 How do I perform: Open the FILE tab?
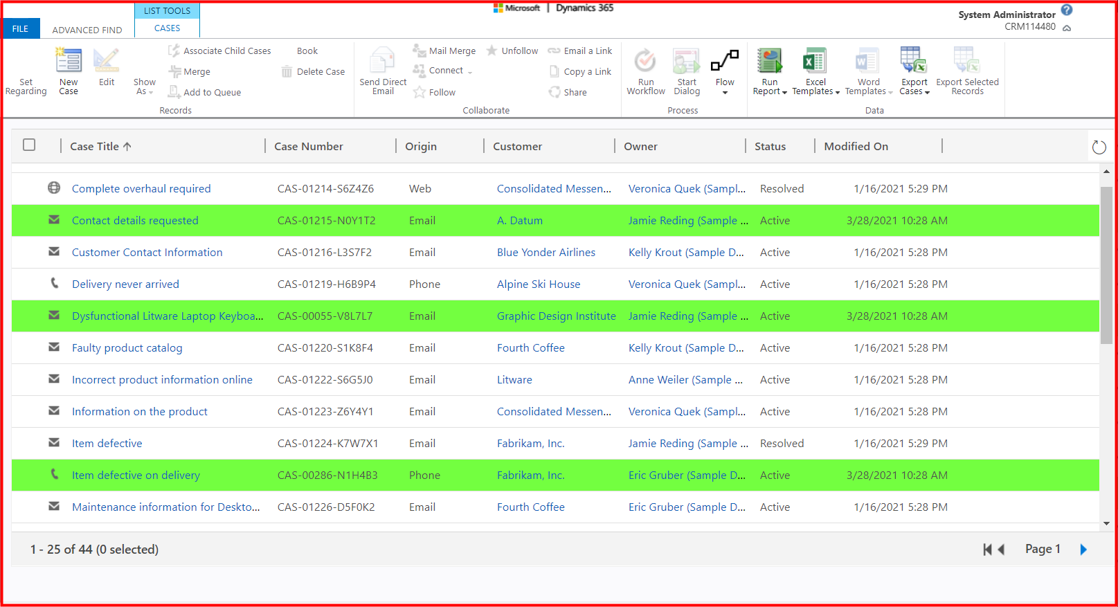[x=21, y=28]
